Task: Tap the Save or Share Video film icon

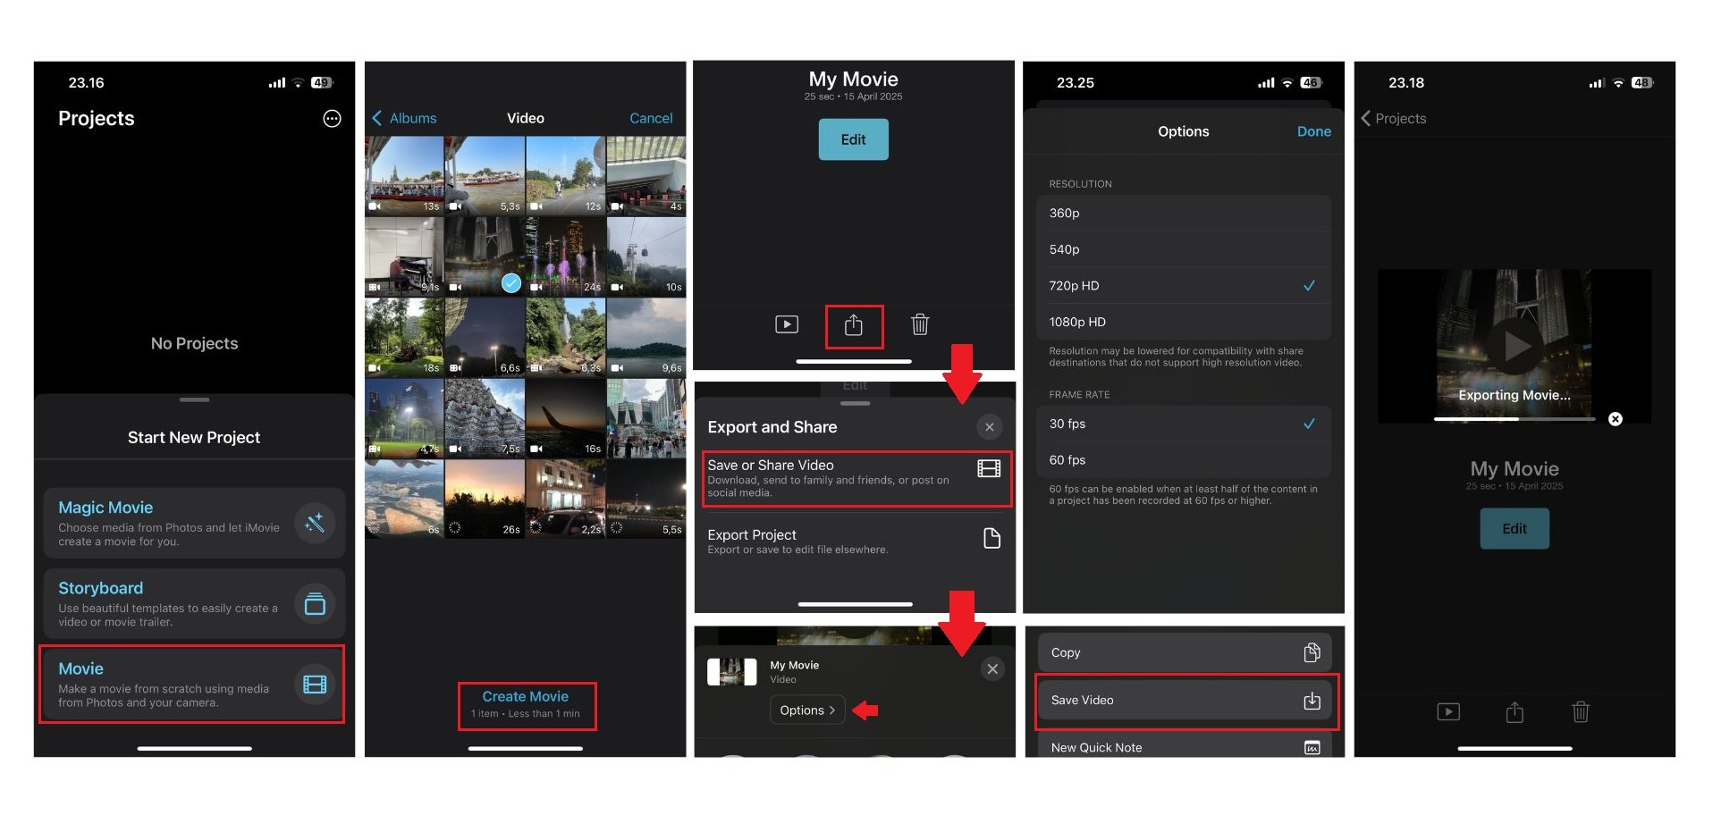Action: pos(989,468)
